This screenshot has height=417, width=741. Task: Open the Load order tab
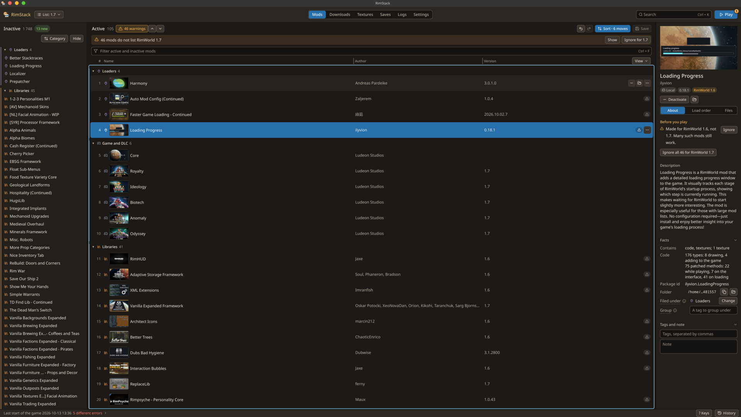(701, 110)
